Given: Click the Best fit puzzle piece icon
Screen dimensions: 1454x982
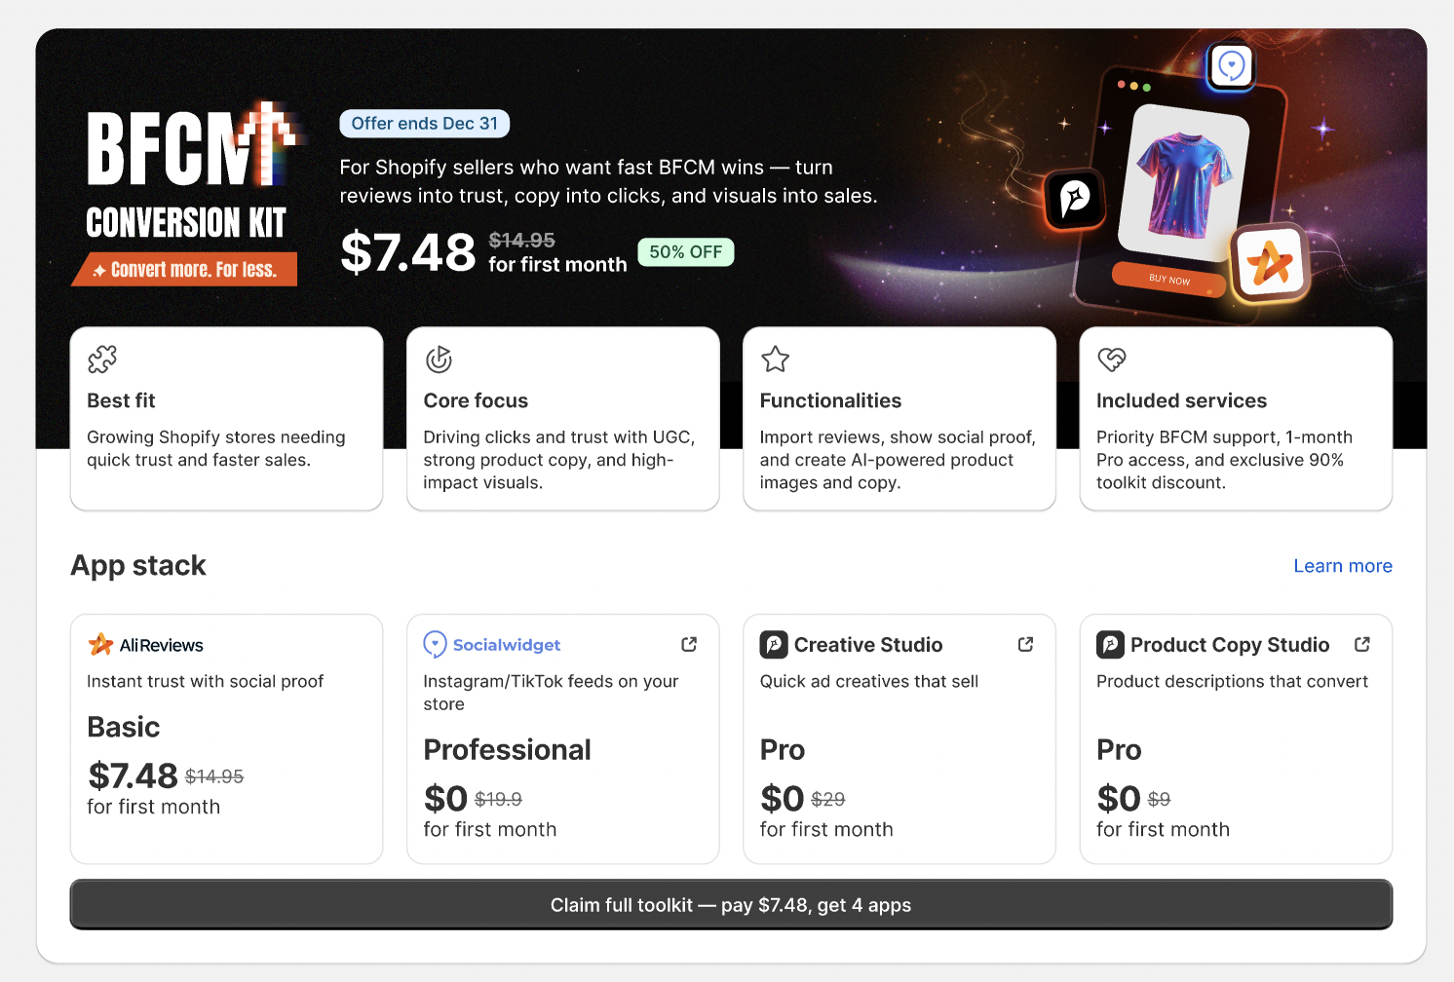Looking at the screenshot, I should click(x=102, y=359).
